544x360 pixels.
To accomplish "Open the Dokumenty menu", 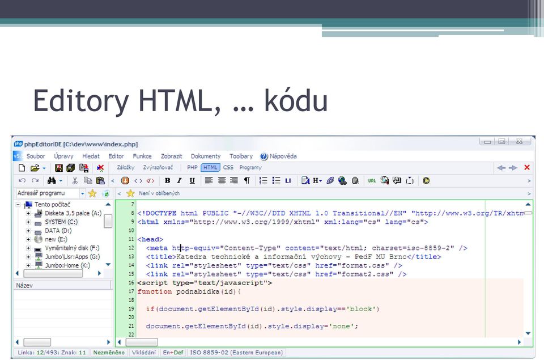I will pyautogui.click(x=206, y=156).
